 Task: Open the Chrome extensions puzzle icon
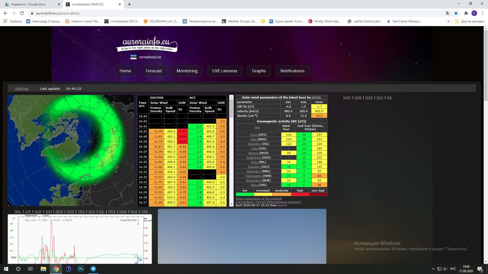[x=466, y=13]
